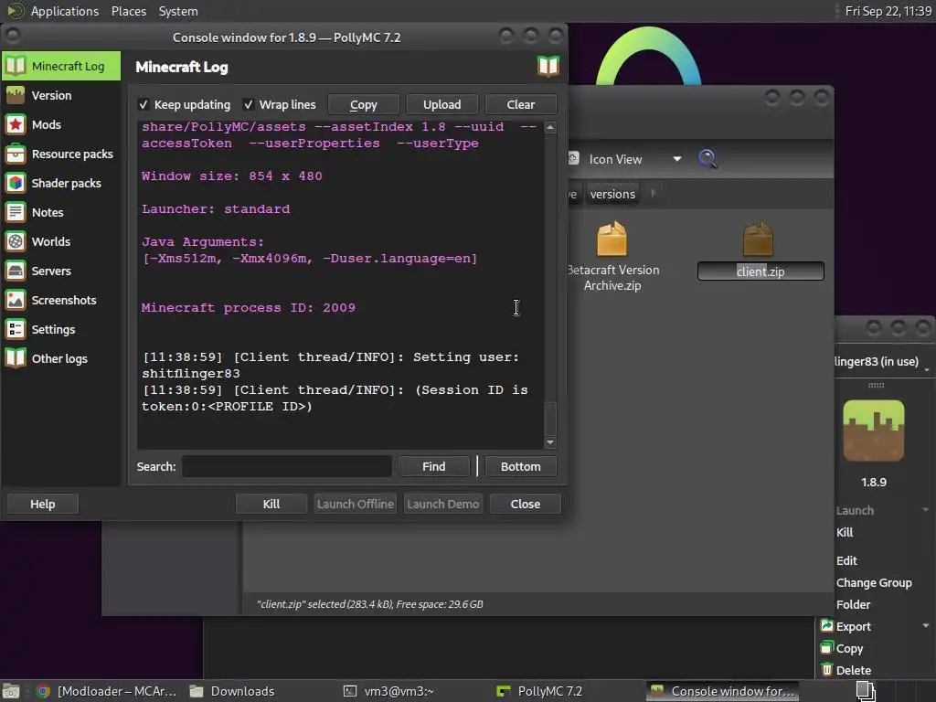Open the Mods page in sidebar
The image size is (936, 702).
(61, 124)
